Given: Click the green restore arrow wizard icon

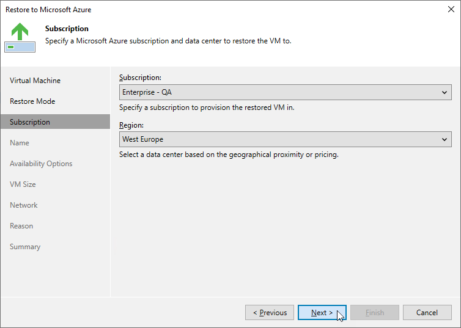Looking at the screenshot, I should coord(20,38).
